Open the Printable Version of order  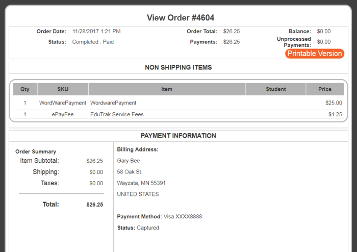tap(315, 54)
